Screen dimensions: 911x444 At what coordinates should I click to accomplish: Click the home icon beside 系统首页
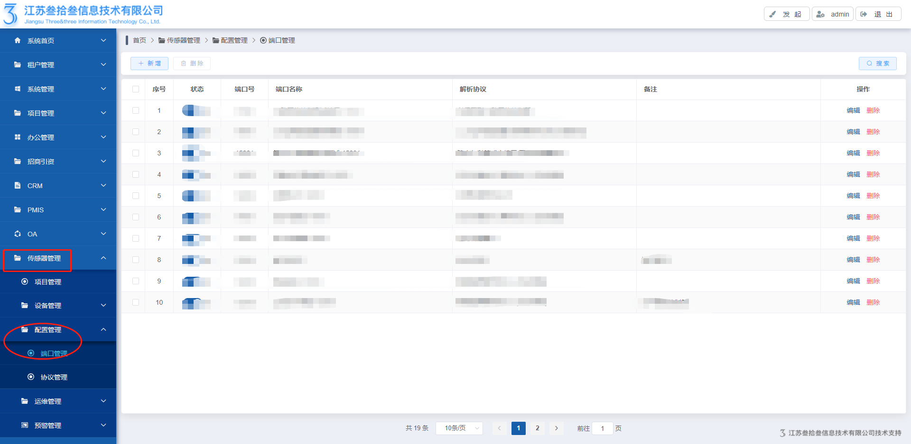18,41
